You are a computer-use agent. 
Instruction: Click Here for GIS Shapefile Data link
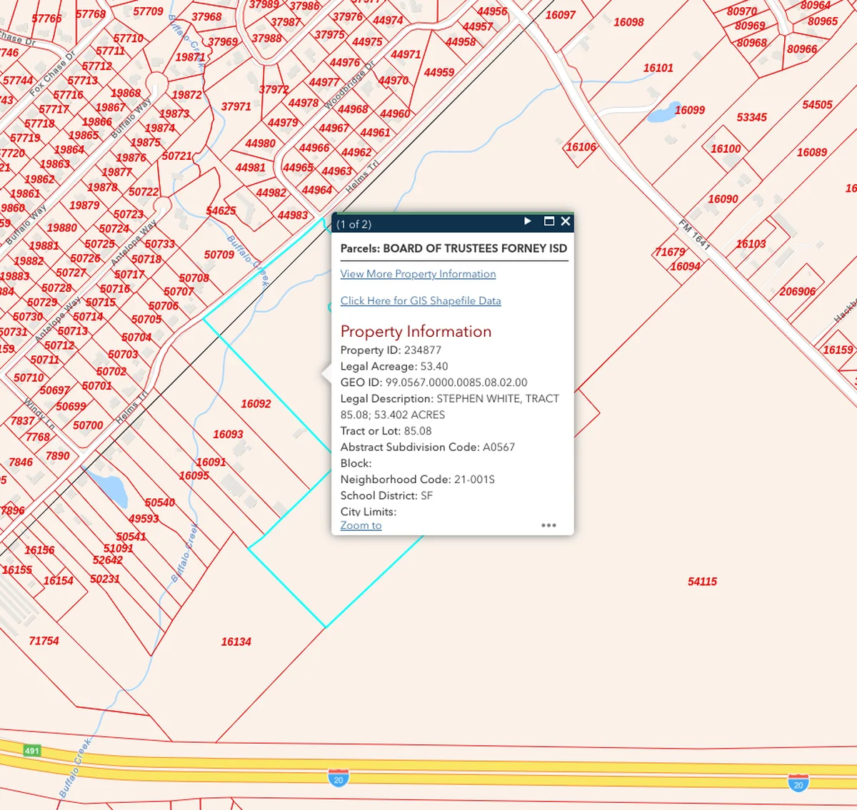tap(420, 301)
